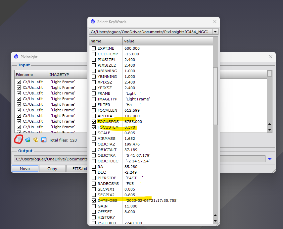Uncheck the first file in Input list
This screenshot has width=283, height=229.
click(x=19, y=82)
